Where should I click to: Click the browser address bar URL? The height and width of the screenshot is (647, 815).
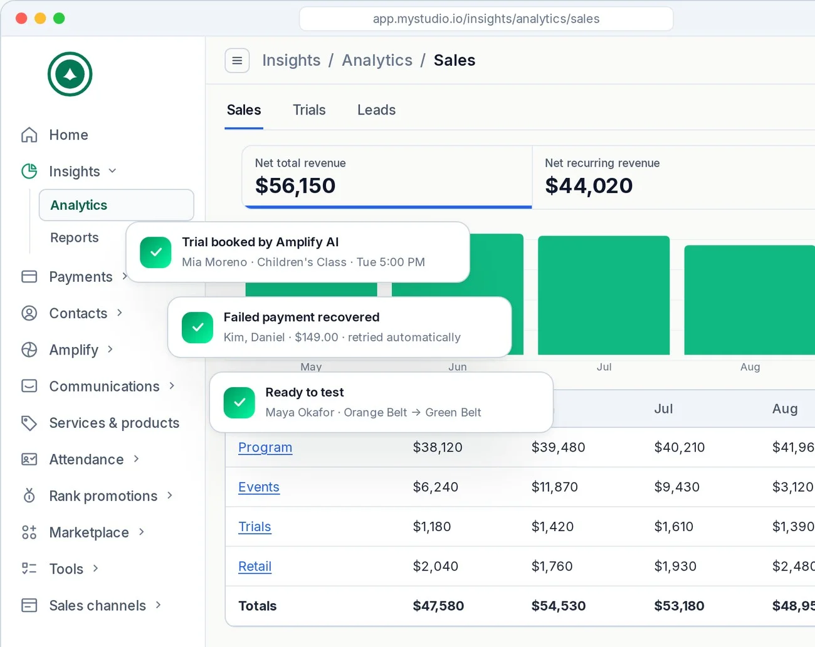coord(486,19)
